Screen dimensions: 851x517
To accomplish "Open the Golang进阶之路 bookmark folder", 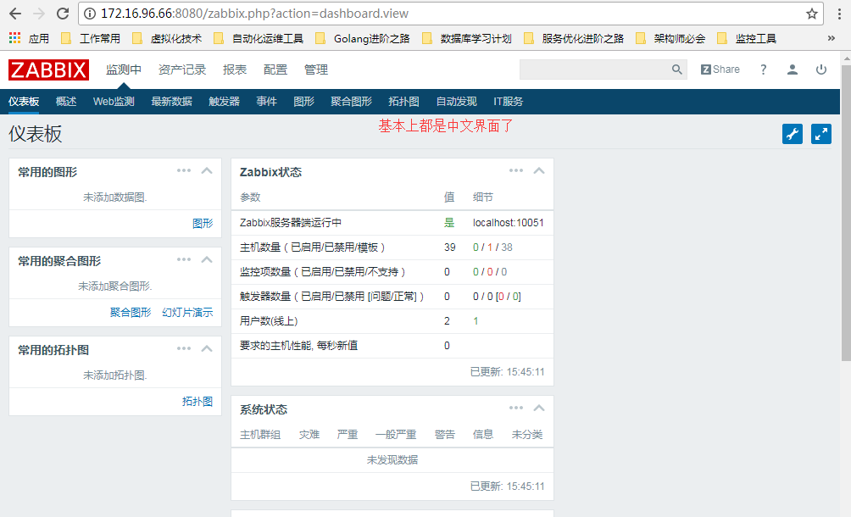I will 363,38.
